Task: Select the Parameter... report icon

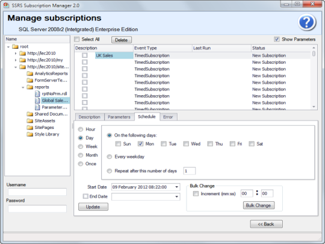Action: click(x=37, y=107)
